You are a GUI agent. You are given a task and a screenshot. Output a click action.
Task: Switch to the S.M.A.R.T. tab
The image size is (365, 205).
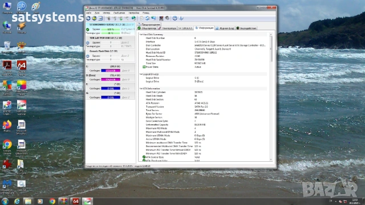coord(185,28)
